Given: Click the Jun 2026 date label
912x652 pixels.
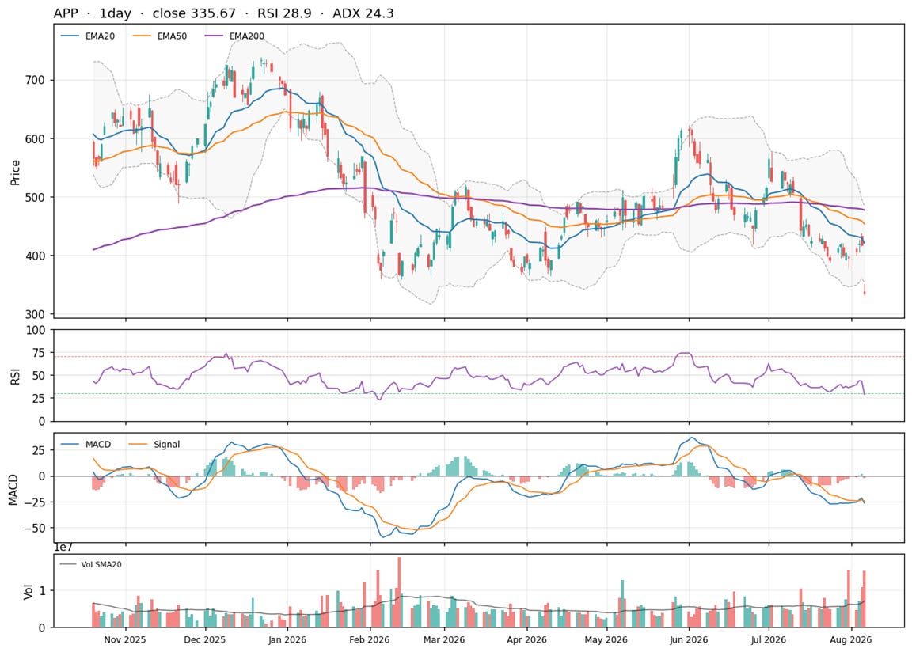Looking at the screenshot, I should pos(690,640).
